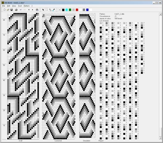Screen dimensions: 163x143
Task: Shift the pattern right with the arrow icon
Action: click(33, 10)
